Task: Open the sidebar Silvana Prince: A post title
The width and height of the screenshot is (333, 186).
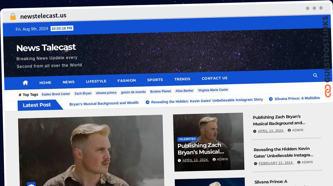Action: coord(271,182)
